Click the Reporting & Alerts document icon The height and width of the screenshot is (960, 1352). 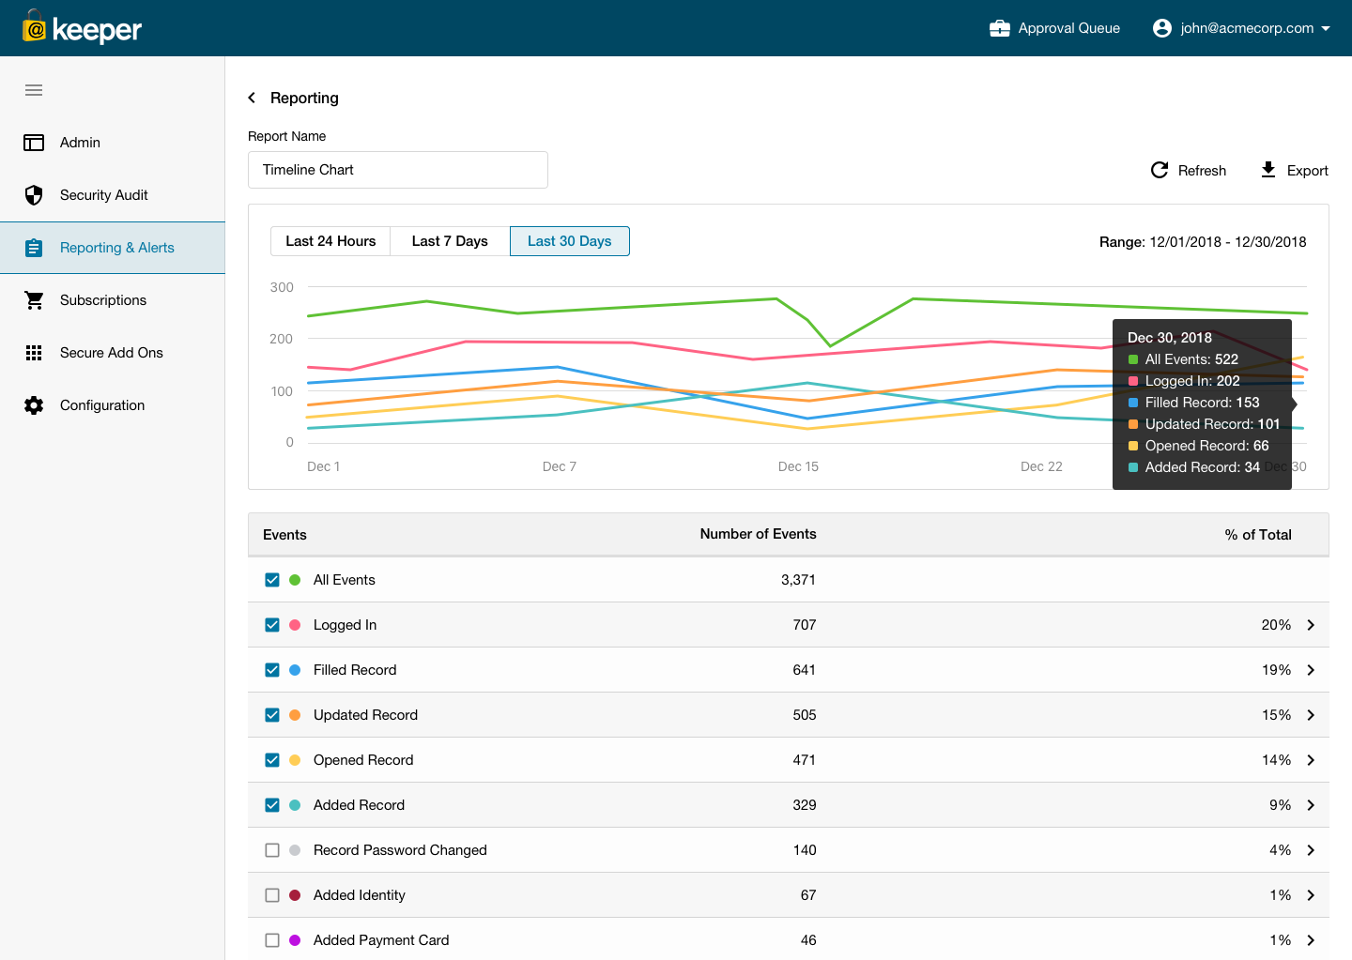click(34, 248)
